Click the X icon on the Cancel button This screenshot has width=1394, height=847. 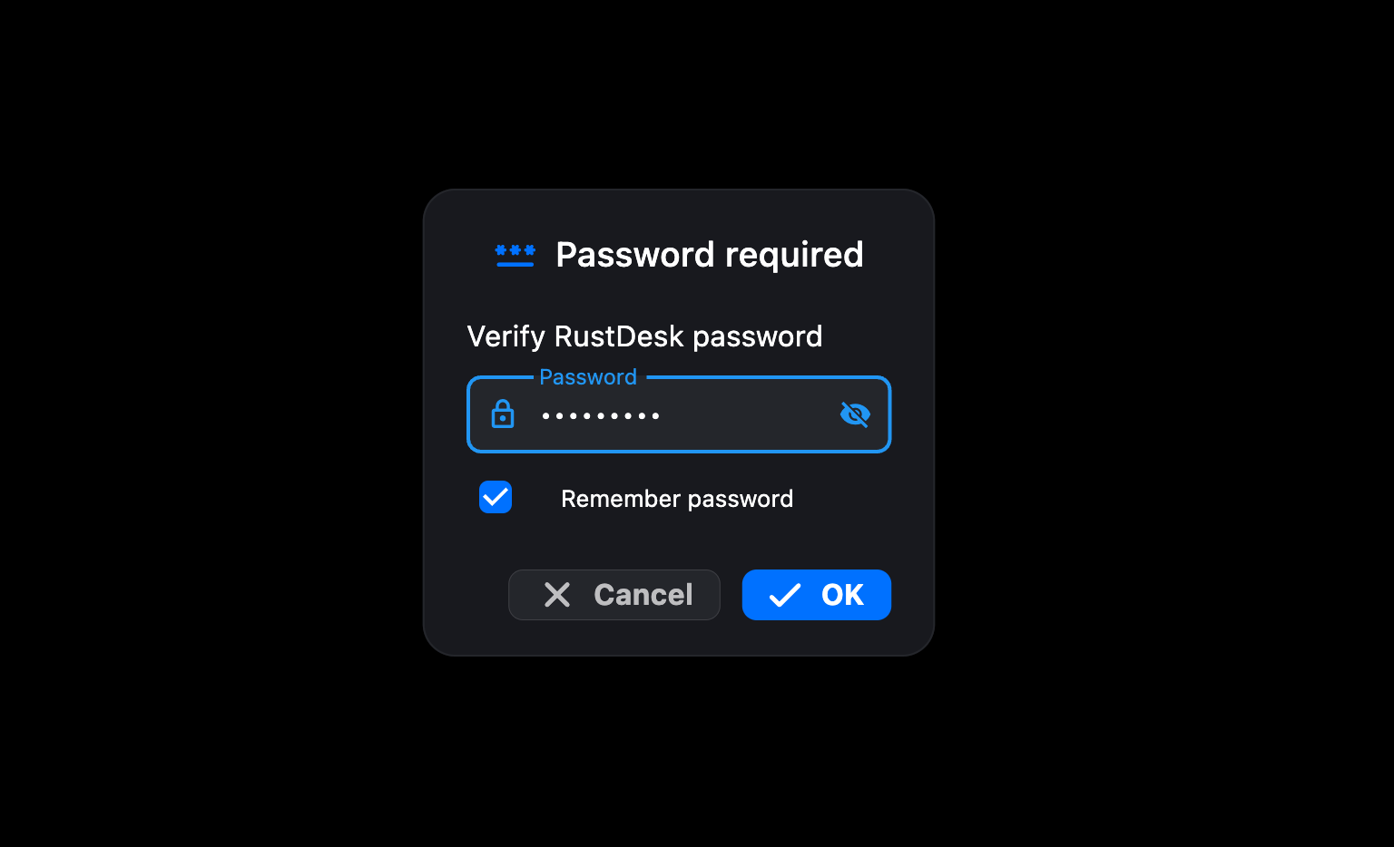556,595
